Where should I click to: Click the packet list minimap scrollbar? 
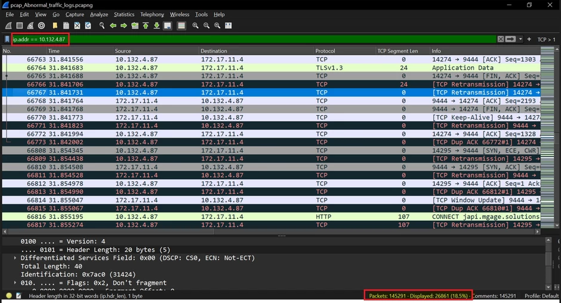(547, 138)
